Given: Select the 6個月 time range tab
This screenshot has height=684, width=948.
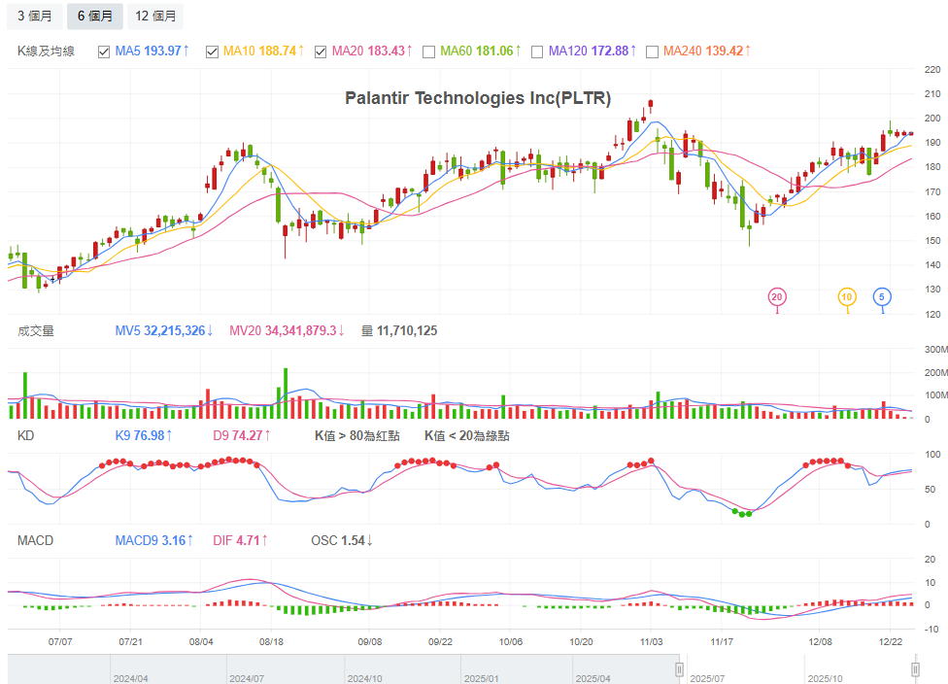Looking at the screenshot, I should (94, 16).
